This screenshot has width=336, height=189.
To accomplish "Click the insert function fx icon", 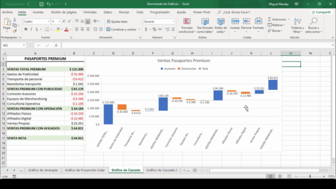I will (56, 45).
